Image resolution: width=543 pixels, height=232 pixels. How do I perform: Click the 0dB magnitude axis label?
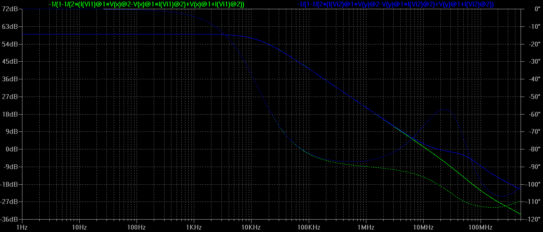point(11,149)
